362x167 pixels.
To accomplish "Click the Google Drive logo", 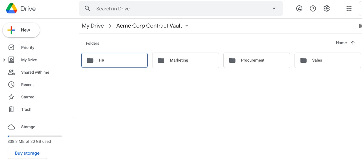I will 12,8.
